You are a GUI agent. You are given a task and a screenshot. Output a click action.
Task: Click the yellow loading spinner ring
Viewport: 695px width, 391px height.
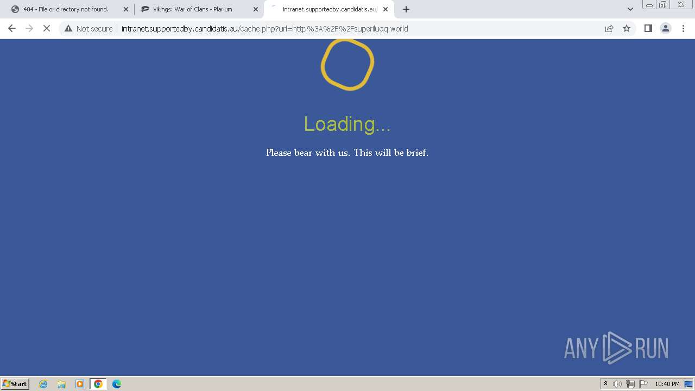pyautogui.click(x=347, y=64)
